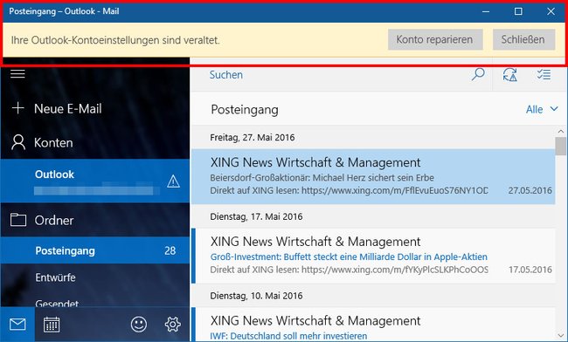This screenshot has width=568, height=342.
Task: Dismiss the warning with Schließen
Action: 523,39
